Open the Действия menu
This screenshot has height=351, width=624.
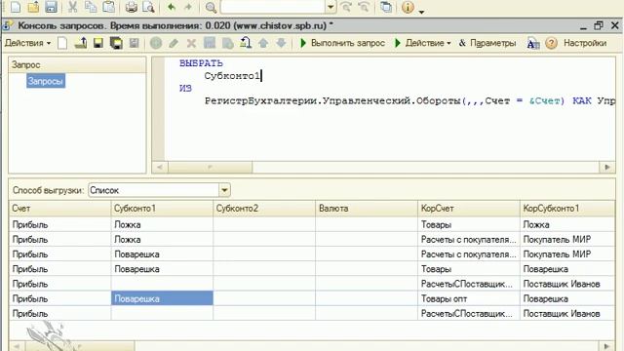coord(27,43)
